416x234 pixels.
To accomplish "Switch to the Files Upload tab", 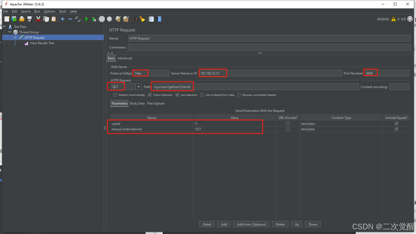I will pyautogui.click(x=156, y=103).
